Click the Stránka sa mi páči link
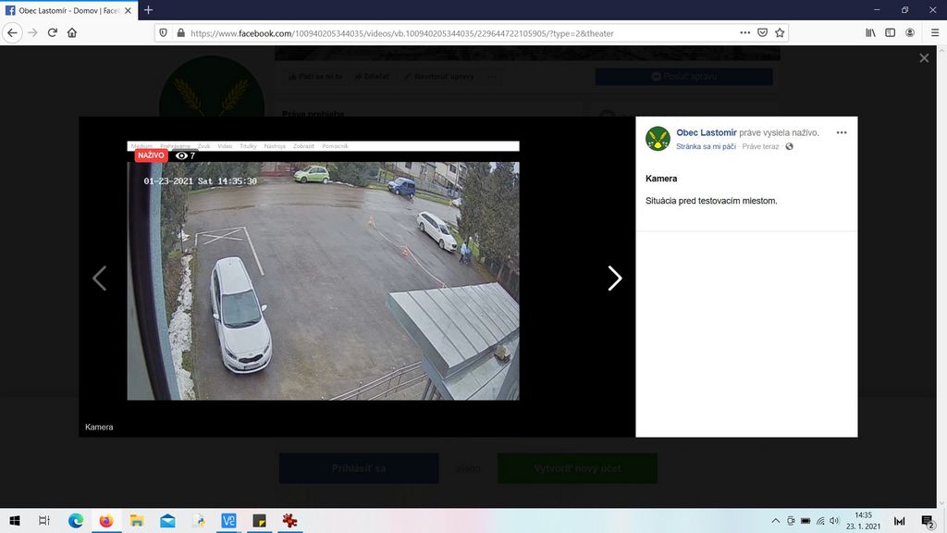Image resolution: width=947 pixels, height=533 pixels. 706,146
